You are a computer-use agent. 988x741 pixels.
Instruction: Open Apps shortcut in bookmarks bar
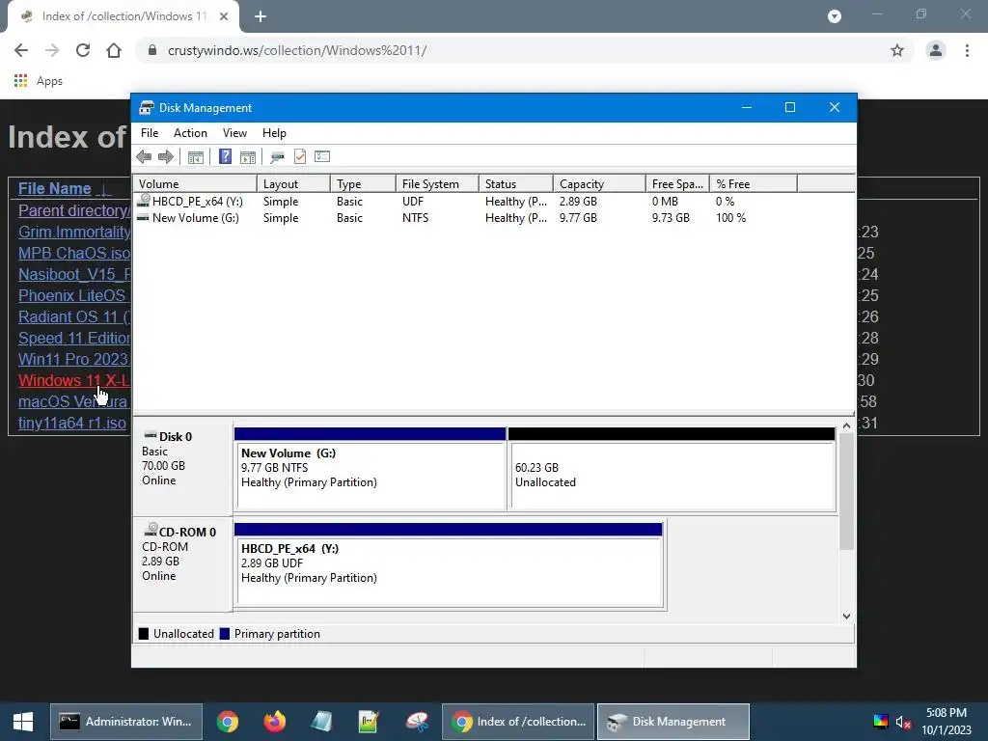[x=39, y=81]
